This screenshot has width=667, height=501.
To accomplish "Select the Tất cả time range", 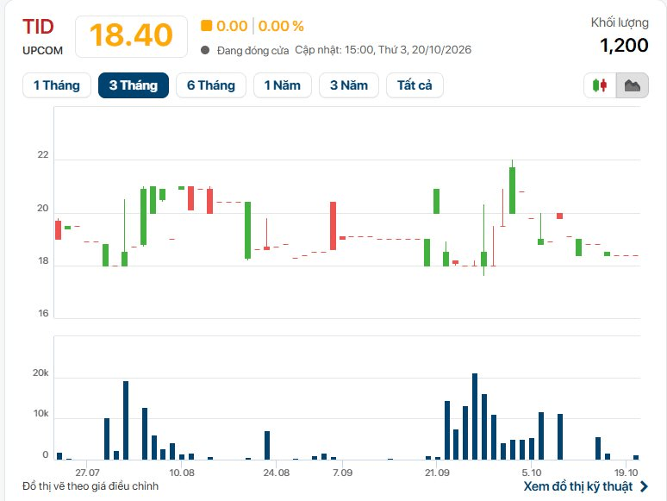I will pyautogui.click(x=415, y=85).
